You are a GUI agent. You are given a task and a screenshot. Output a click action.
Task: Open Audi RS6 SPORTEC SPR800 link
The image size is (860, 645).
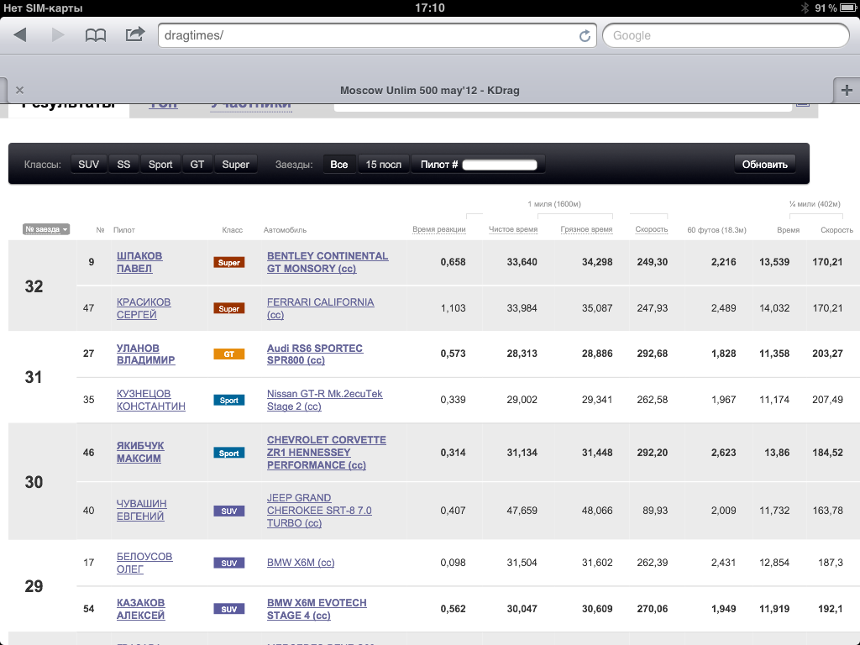pyautogui.click(x=315, y=354)
